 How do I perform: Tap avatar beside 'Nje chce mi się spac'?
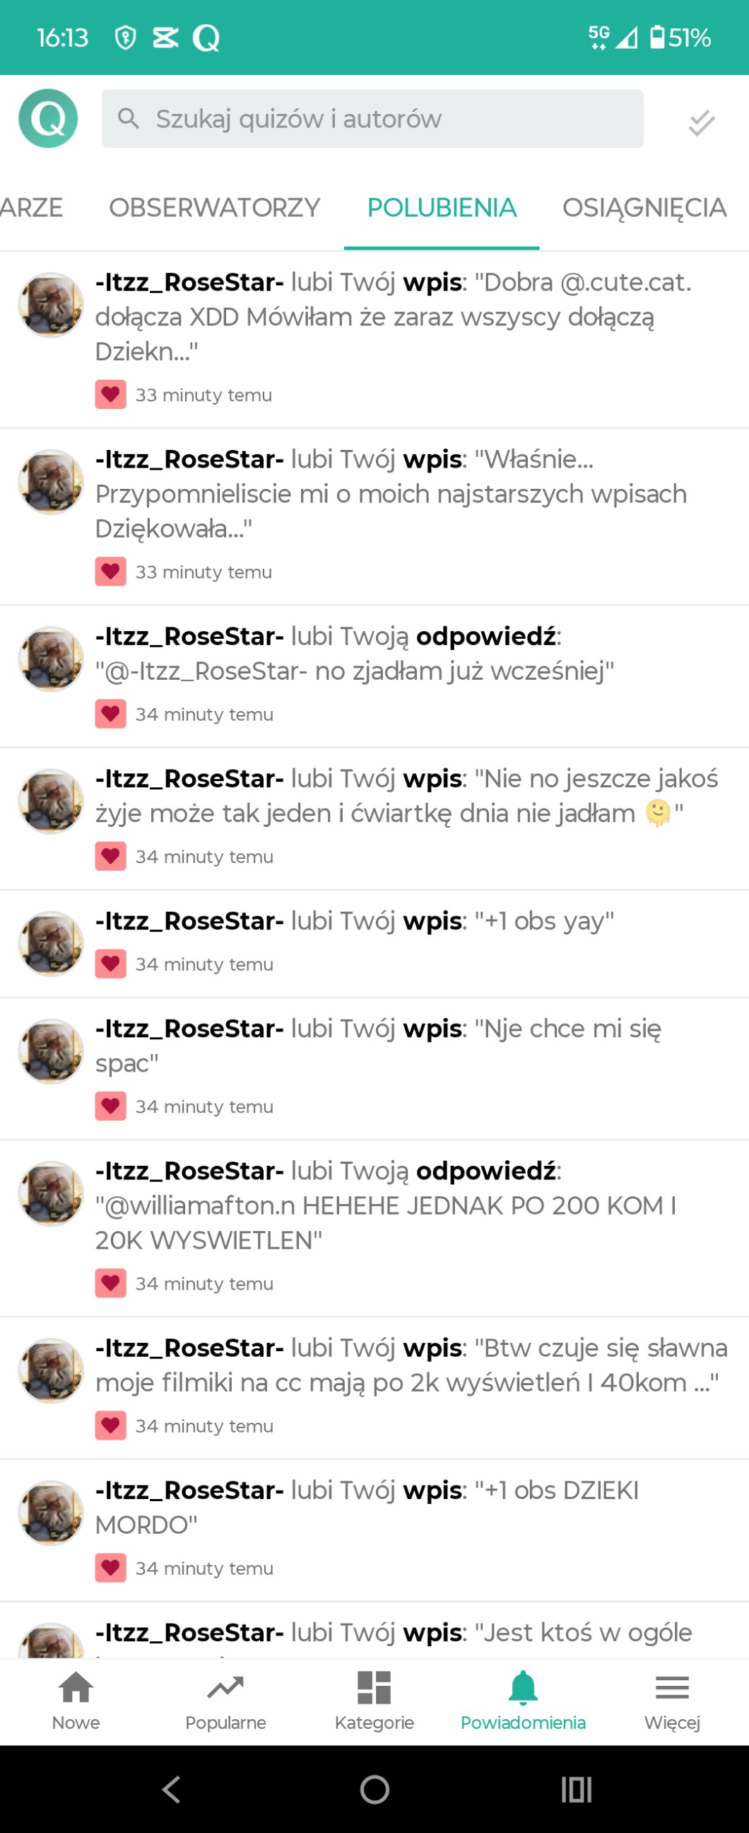[x=50, y=1051]
